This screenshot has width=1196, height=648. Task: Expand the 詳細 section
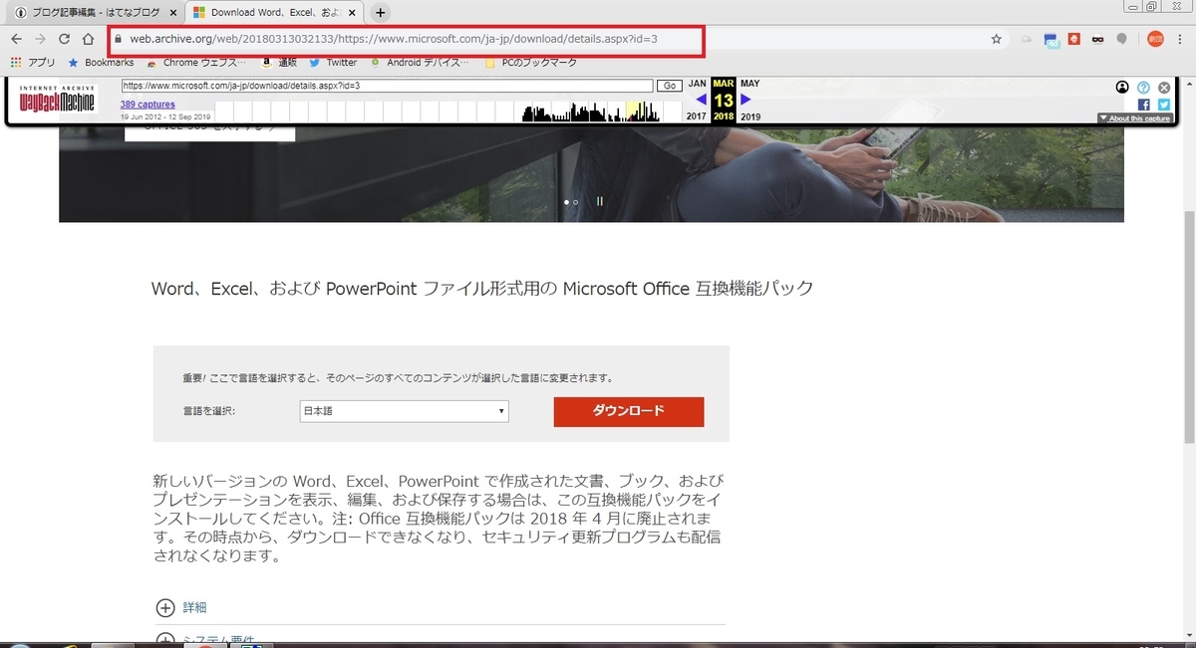point(181,607)
